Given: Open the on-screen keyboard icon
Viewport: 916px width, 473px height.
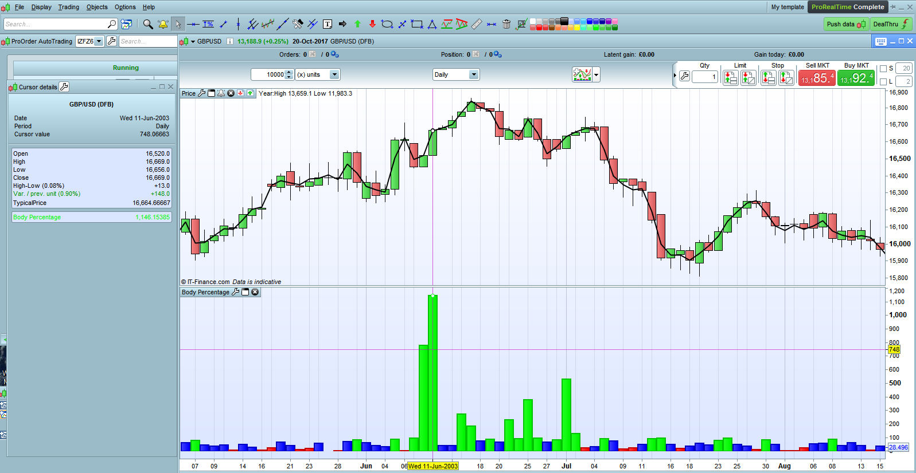Looking at the screenshot, I should (x=881, y=41).
